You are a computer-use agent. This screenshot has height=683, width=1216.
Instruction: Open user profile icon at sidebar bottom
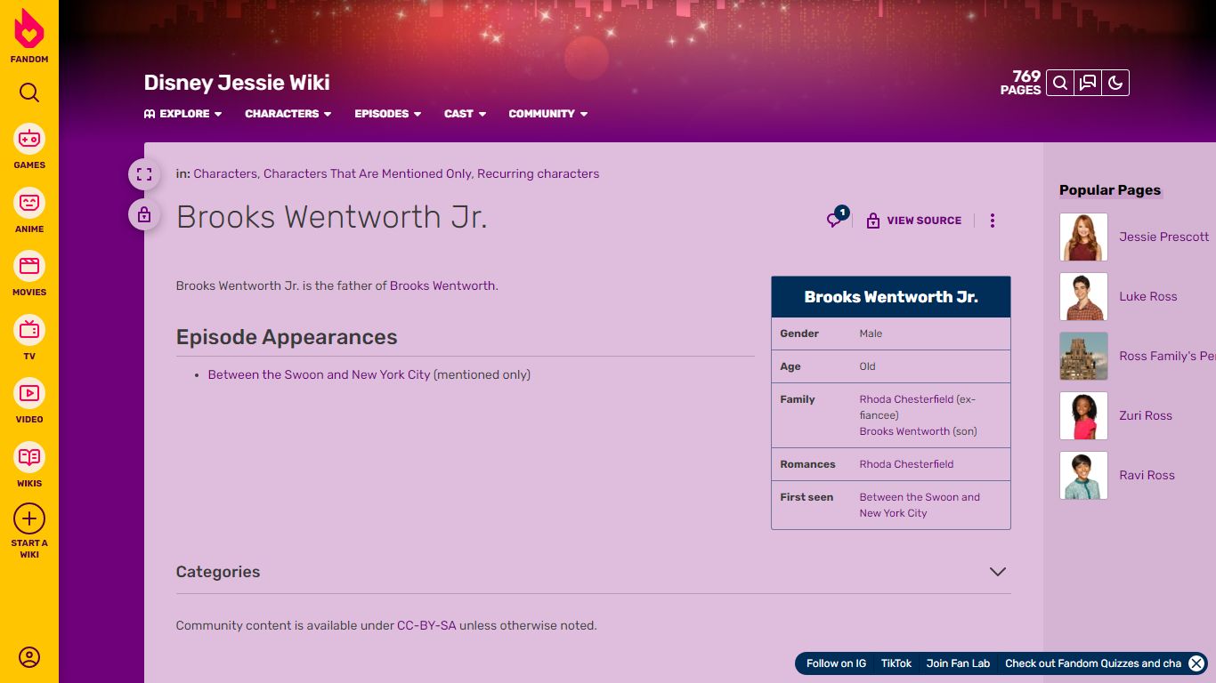pyautogui.click(x=29, y=657)
